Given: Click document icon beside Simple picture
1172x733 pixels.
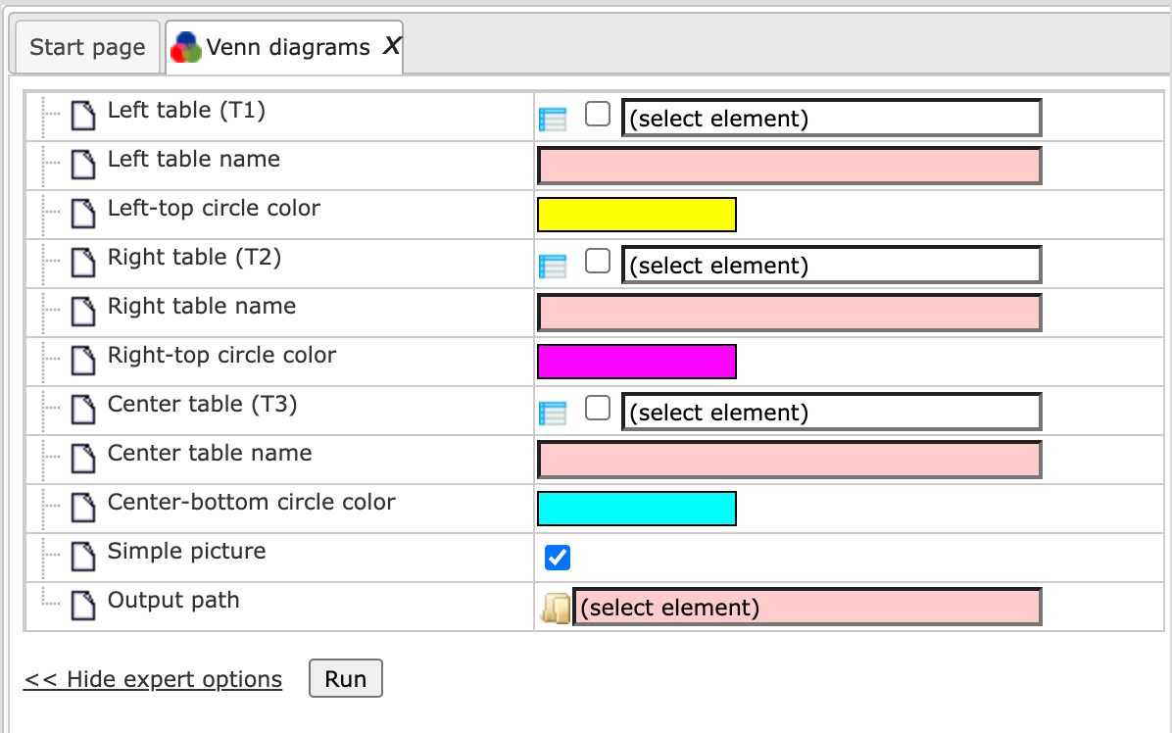Looking at the screenshot, I should point(83,557).
